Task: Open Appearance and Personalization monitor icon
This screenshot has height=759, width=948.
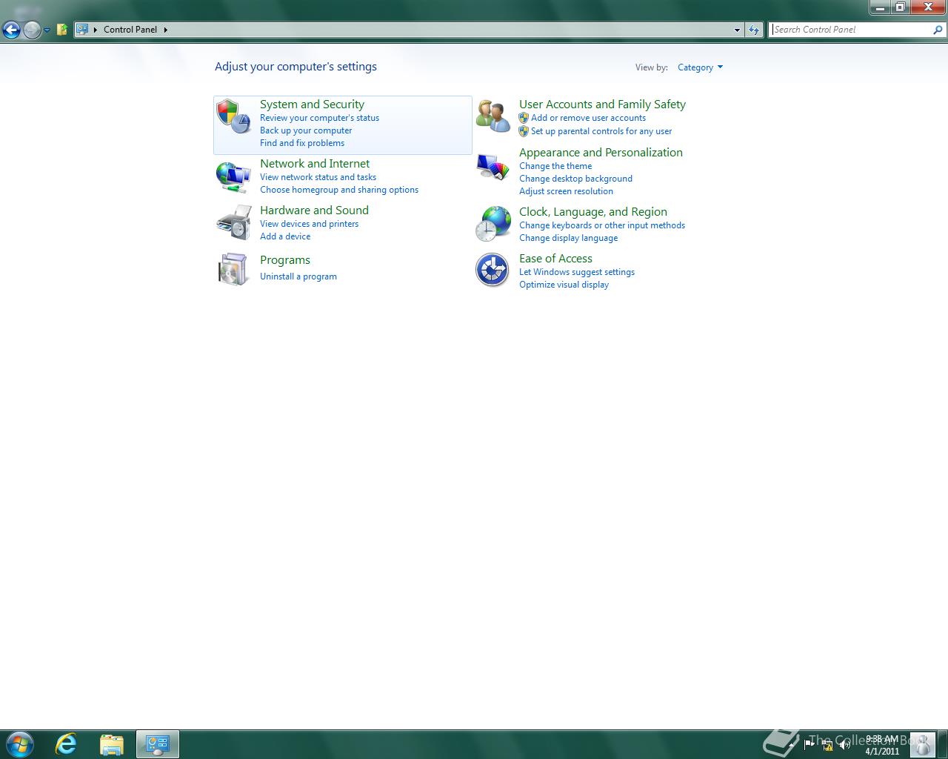Action: (493, 167)
